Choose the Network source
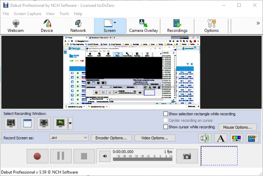Screen dimensions: 263x176 click(78, 26)
